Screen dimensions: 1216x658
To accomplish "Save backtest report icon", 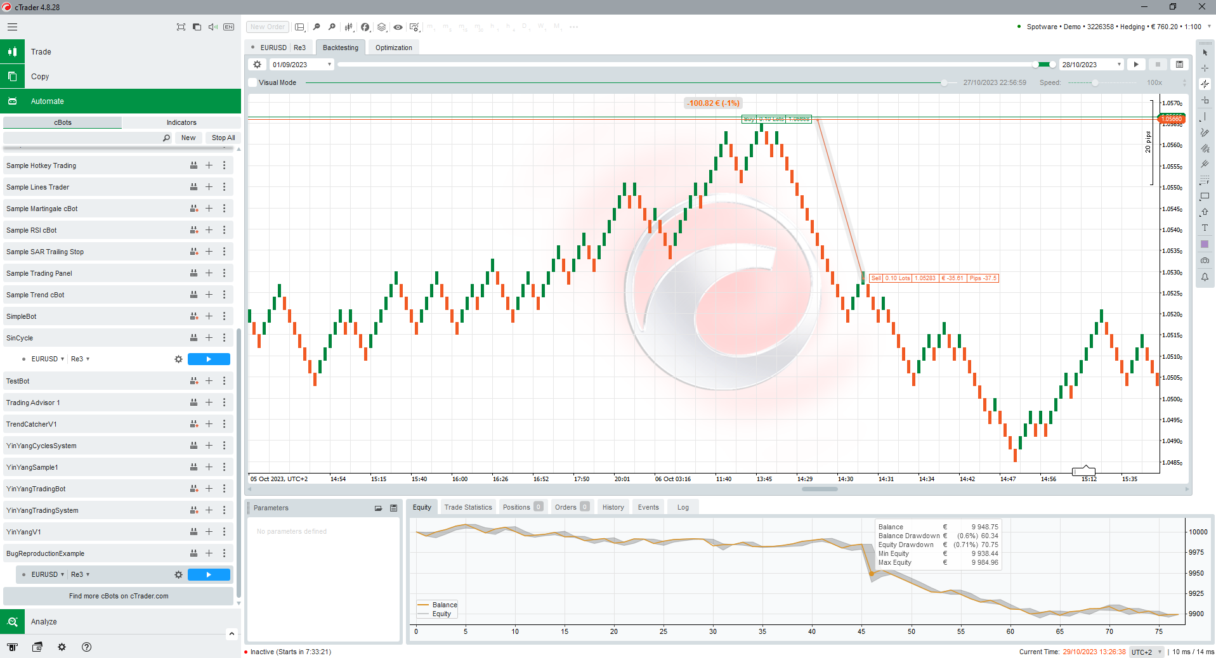I will click(1179, 65).
